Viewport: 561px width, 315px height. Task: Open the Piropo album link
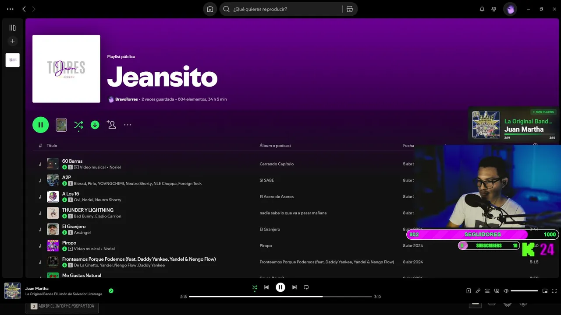click(266, 245)
